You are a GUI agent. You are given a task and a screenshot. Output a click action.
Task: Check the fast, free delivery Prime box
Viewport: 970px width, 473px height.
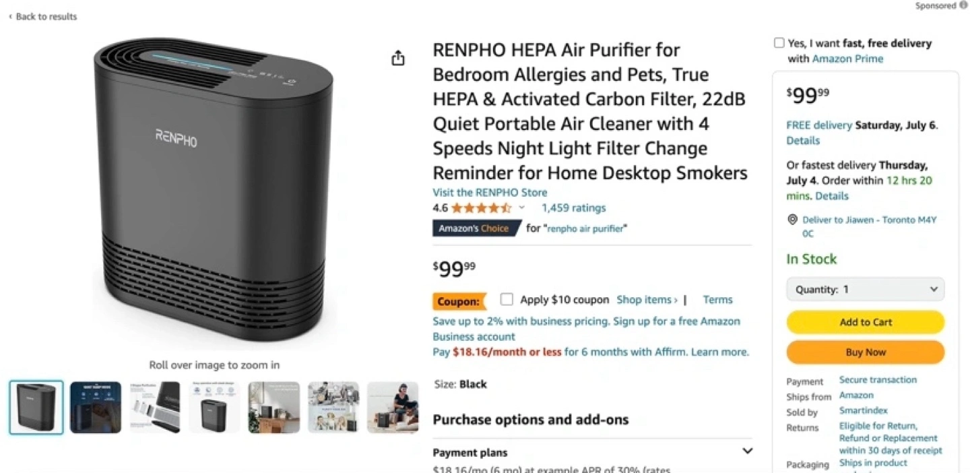point(779,43)
